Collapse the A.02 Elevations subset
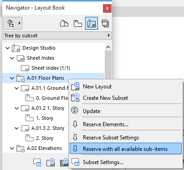The image size is (184, 170). [12, 149]
